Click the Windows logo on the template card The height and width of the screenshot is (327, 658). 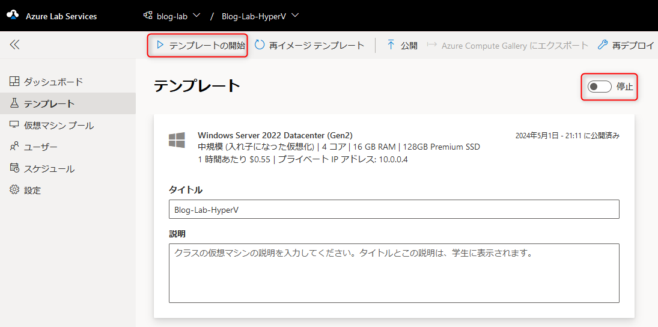click(x=177, y=140)
